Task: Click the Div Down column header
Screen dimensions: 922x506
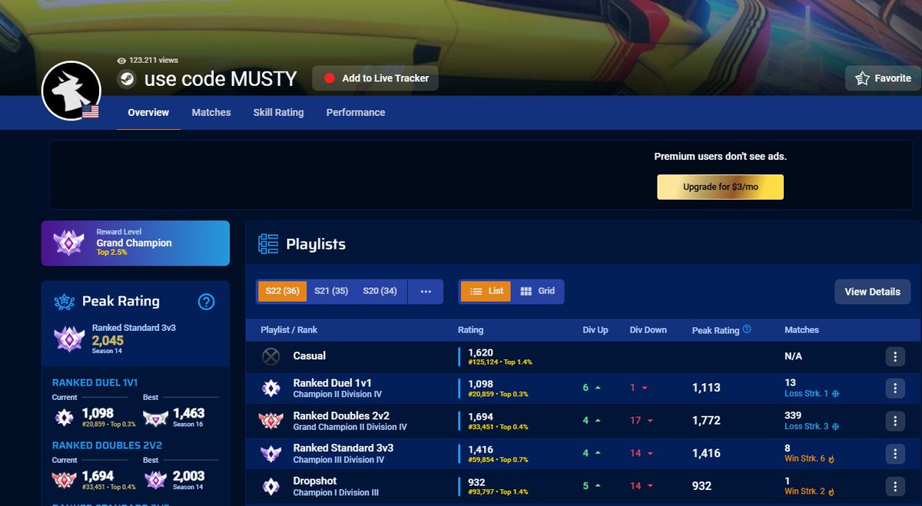Action: point(648,329)
